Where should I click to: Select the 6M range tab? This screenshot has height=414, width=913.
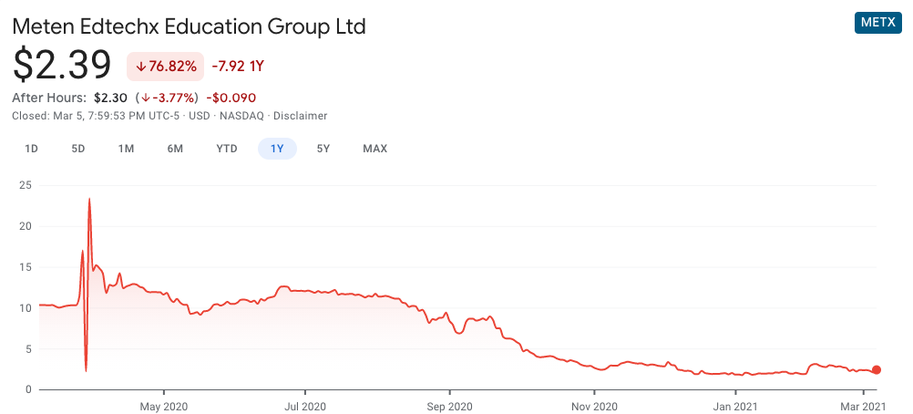pyautogui.click(x=175, y=149)
